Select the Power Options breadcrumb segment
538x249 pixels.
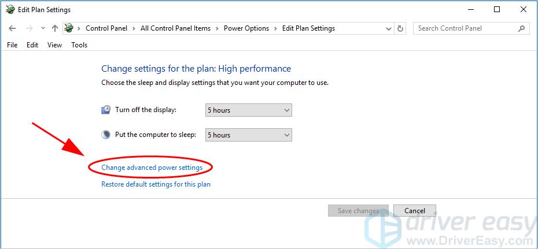click(246, 28)
